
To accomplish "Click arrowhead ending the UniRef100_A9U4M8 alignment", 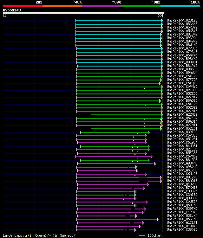I will tap(155, 164).
